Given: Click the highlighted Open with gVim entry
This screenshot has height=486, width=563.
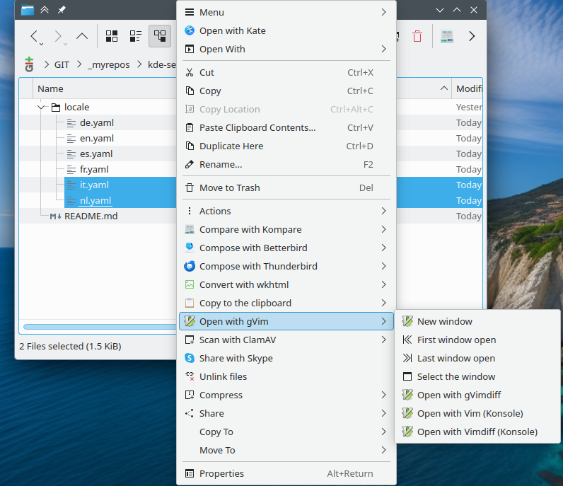Looking at the screenshot, I should (x=286, y=321).
